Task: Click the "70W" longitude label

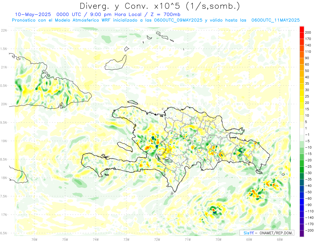Action: [218, 239]
